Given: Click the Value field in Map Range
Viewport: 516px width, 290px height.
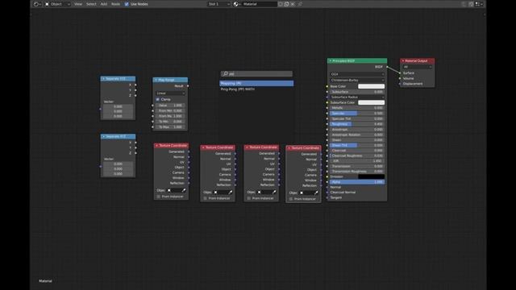Looking at the screenshot, I should 170,106.
